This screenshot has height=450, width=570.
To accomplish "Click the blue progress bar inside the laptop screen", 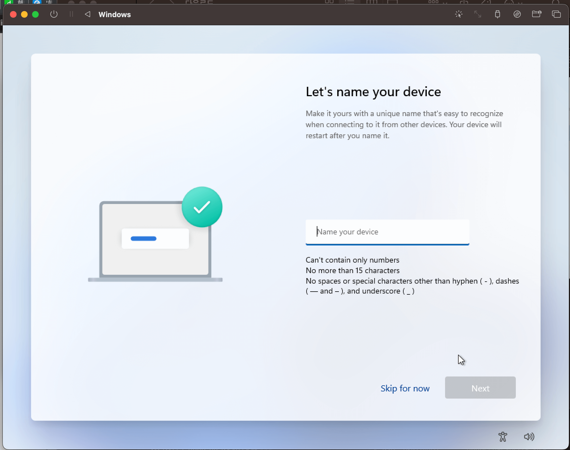I will point(143,238).
